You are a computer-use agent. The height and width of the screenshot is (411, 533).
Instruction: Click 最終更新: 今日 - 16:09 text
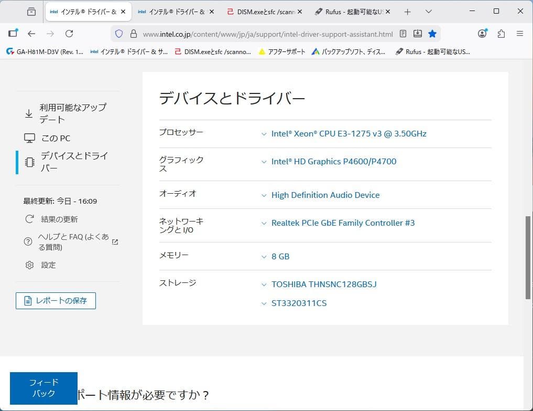tap(60, 201)
